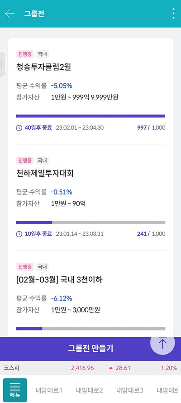Tap the back arrow icon

pyautogui.click(x=10, y=13)
